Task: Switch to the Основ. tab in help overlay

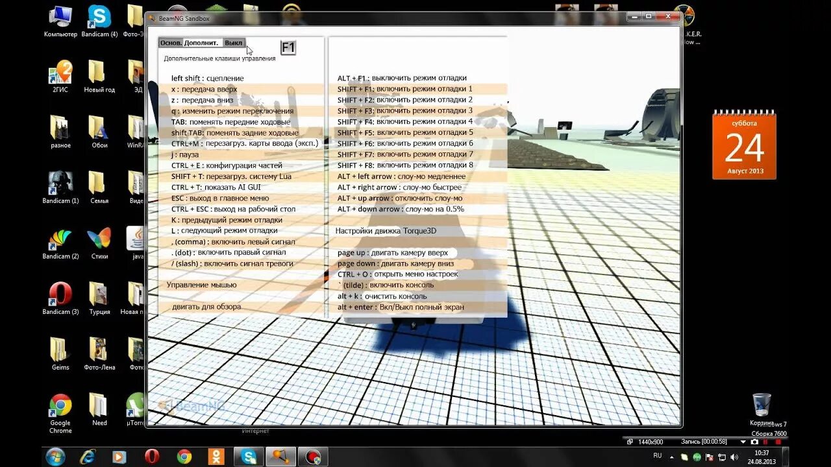Action: click(171, 43)
